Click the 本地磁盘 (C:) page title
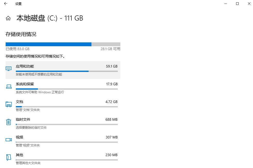The height and width of the screenshot is (168, 253). [50, 18]
